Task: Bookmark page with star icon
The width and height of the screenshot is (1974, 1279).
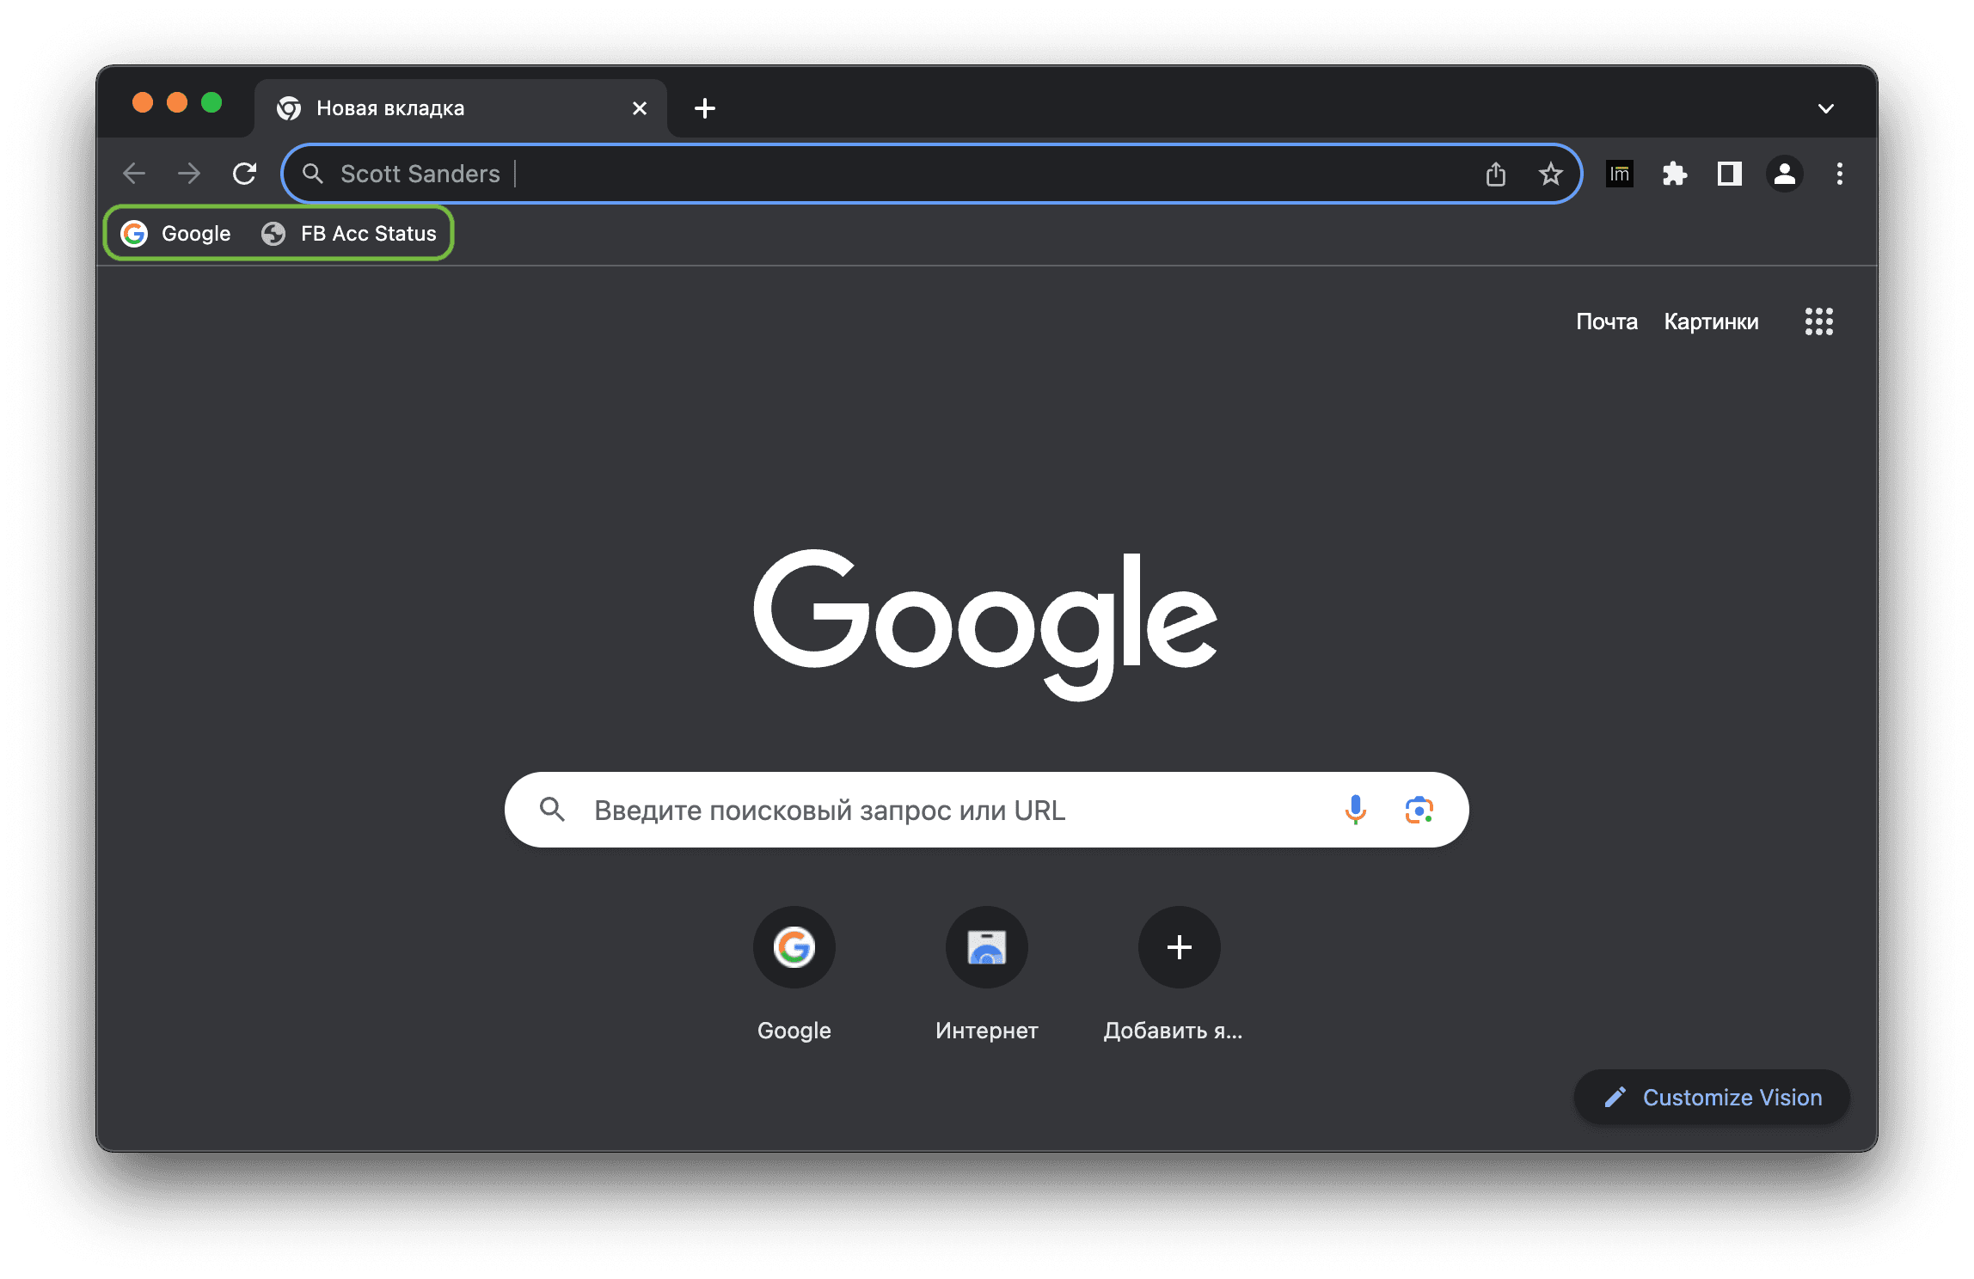Action: point(1550,174)
